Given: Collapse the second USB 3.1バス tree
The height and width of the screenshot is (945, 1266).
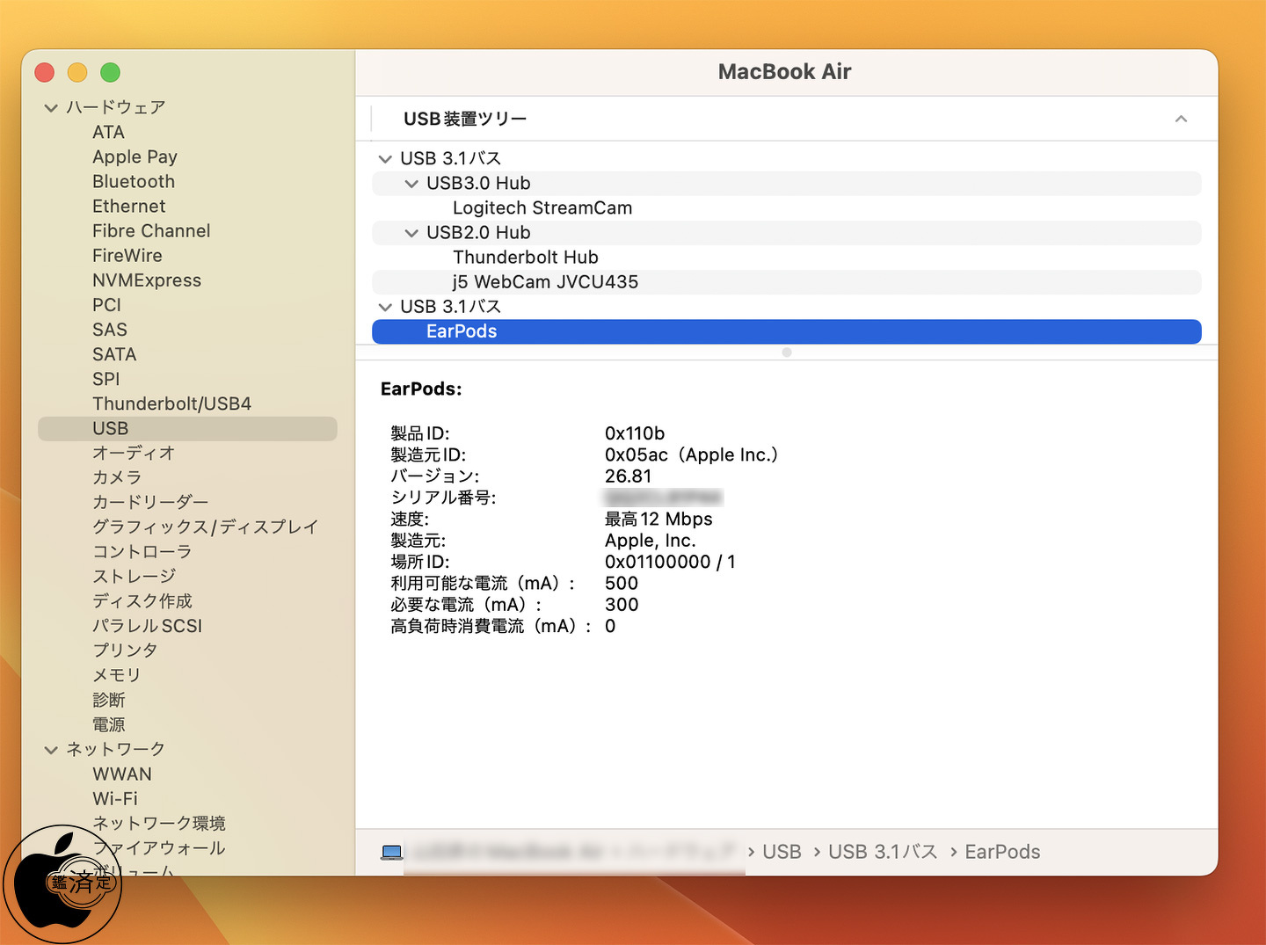Looking at the screenshot, I should point(385,307).
